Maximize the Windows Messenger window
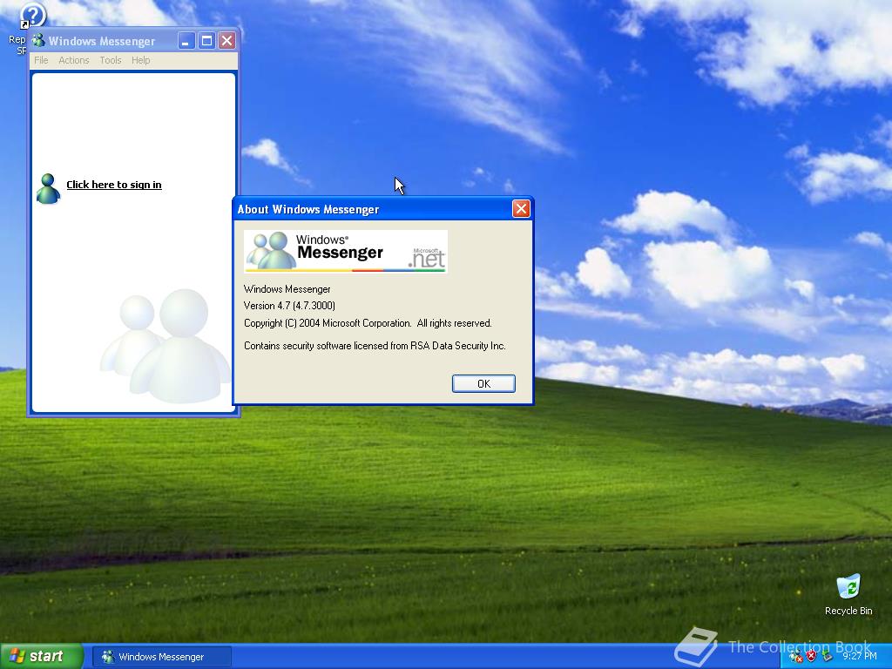Image resolution: width=892 pixels, height=669 pixels. click(x=206, y=40)
